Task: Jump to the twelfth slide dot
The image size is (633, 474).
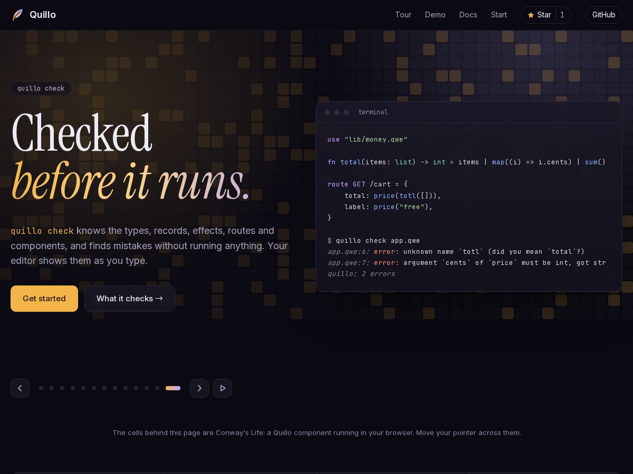Action: click(x=157, y=388)
